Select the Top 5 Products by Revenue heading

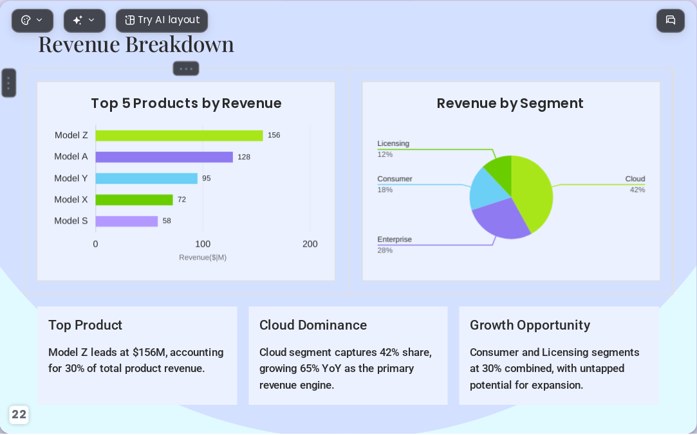click(186, 103)
